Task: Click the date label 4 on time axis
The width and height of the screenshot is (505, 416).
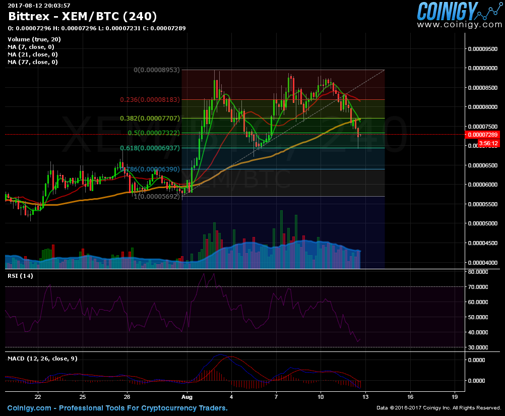Action: (x=231, y=397)
